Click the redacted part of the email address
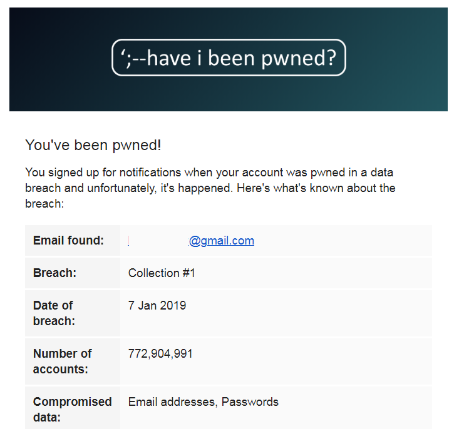This screenshot has width=459, height=429. 158,241
